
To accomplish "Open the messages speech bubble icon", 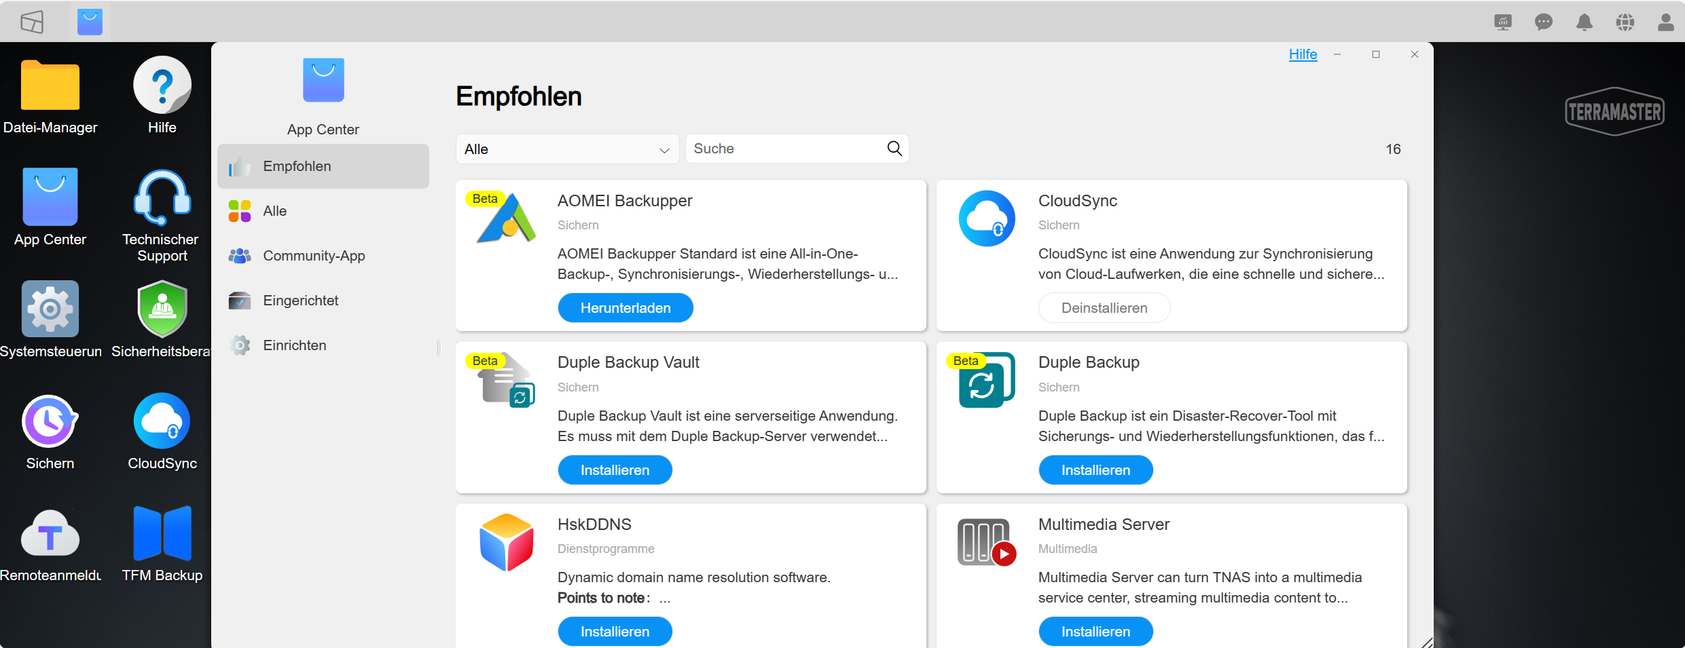I will [x=1543, y=22].
